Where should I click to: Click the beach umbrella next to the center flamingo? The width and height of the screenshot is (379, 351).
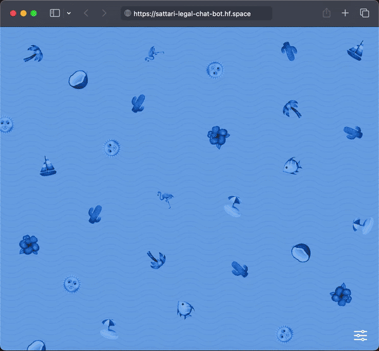[232, 206]
